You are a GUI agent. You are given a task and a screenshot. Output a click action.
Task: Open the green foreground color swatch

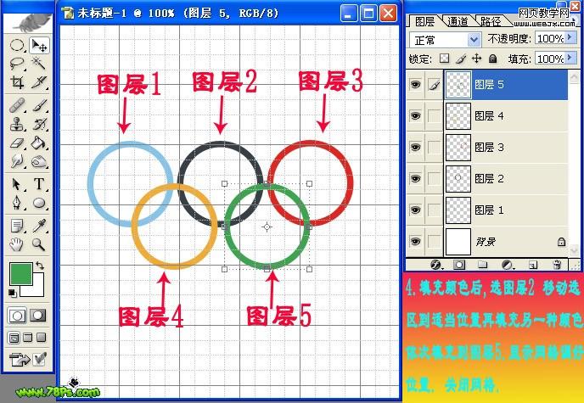click(20, 274)
